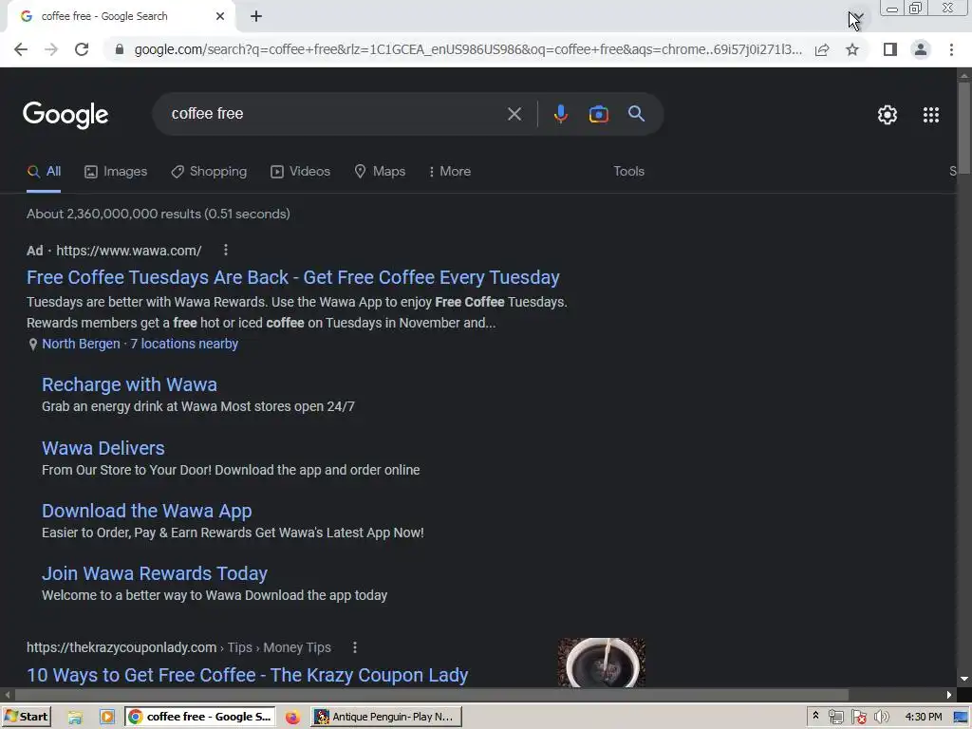Open tab search dropdown arrow
The width and height of the screenshot is (972, 729).
pos(858,16)
